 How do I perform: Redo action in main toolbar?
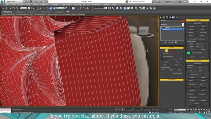pos(6,8)
